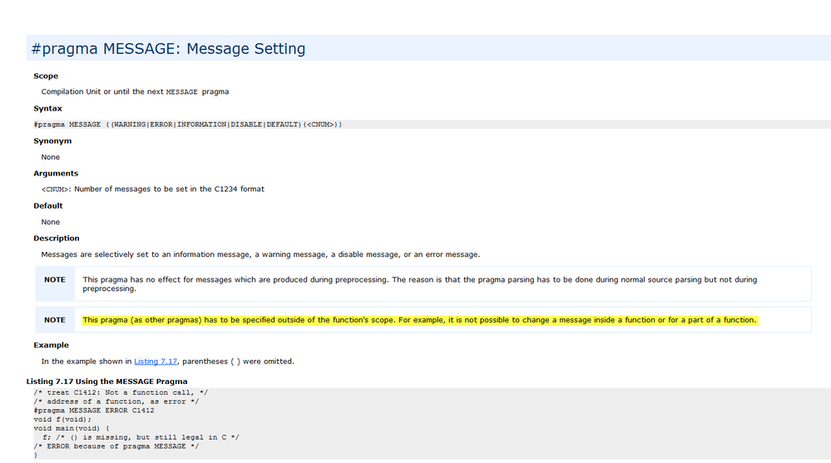Click the '#pragma MESSAGE: Message Setting' heading
Screen dimensions: 831x463
coord(168,49)
